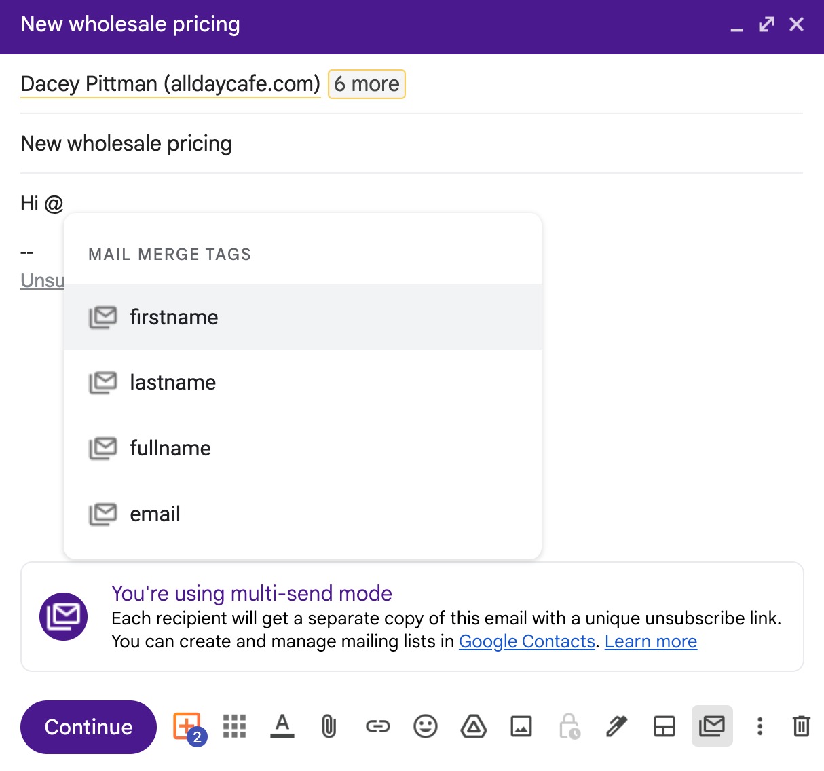Open more send options with three dots
824x771 pixels.
click(759, 726)
